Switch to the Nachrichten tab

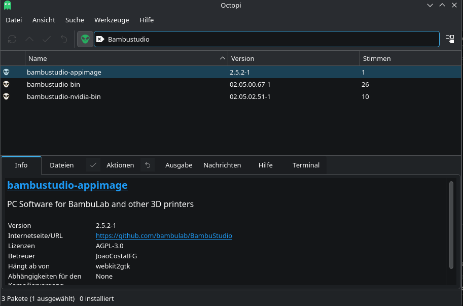pos(222,165)
